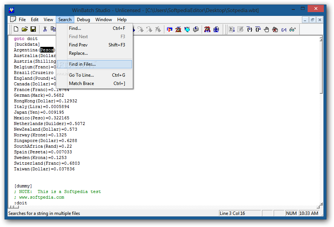Choose Find... from the Search menu
Screen dimensions: 334x227
pos(94,28)
